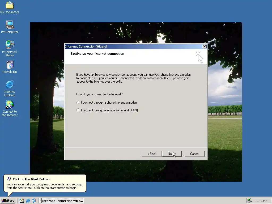Select the My Computer desktop icon
Screen dimensions: 272x204
click(10, 27)
